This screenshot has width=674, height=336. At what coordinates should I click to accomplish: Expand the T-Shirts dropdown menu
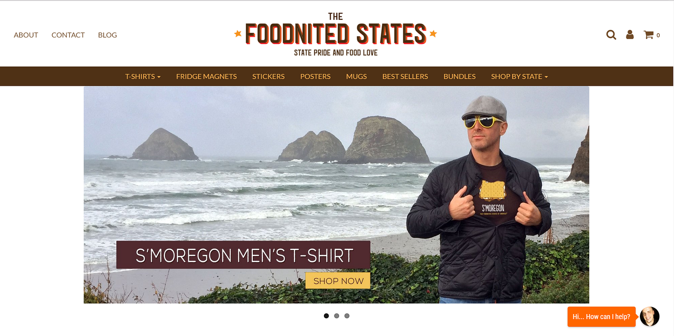click(143, 77)
